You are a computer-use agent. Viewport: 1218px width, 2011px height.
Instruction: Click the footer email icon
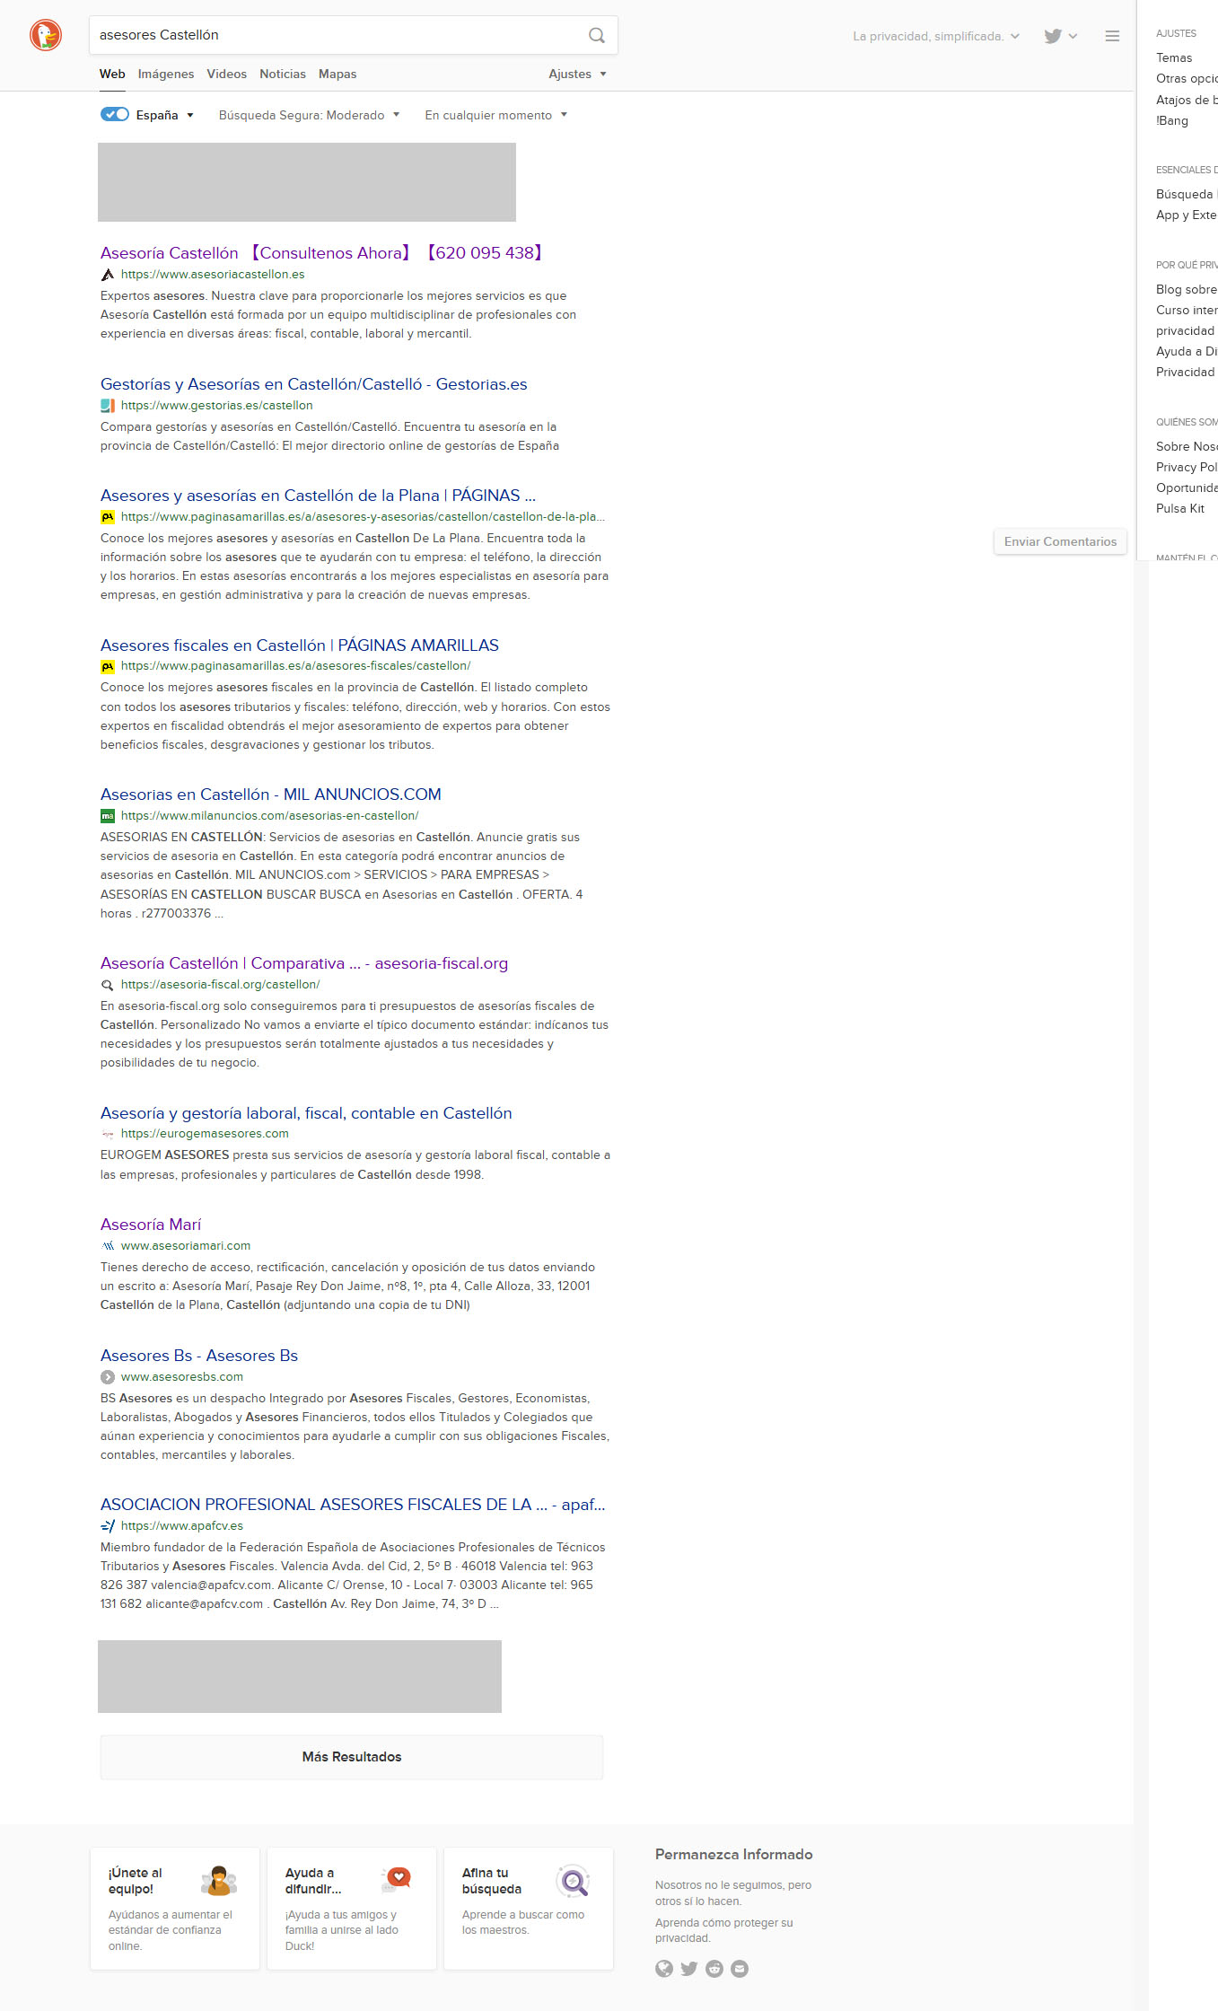click(740, 1969)
